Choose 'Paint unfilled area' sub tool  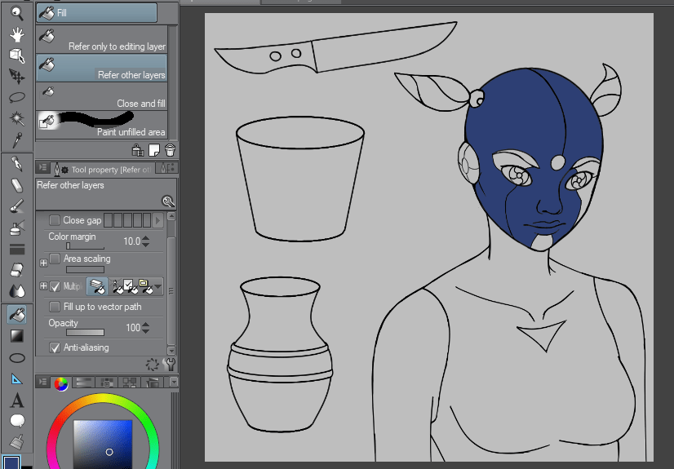[x=101, y=125]
